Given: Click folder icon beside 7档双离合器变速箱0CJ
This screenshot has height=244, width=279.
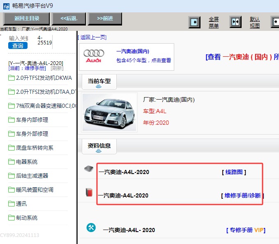Looking at the screenshot, I should (x=12, y=106).
